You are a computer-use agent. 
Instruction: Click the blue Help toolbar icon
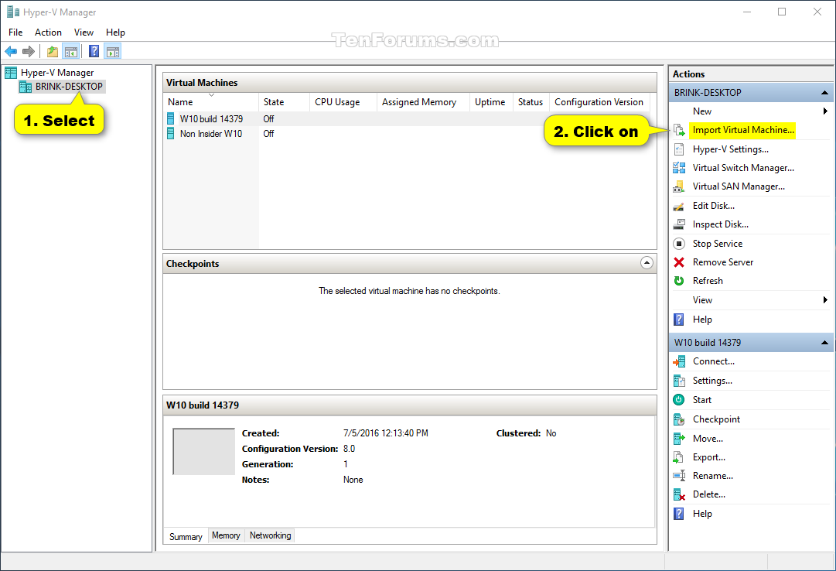click(94, 51)
